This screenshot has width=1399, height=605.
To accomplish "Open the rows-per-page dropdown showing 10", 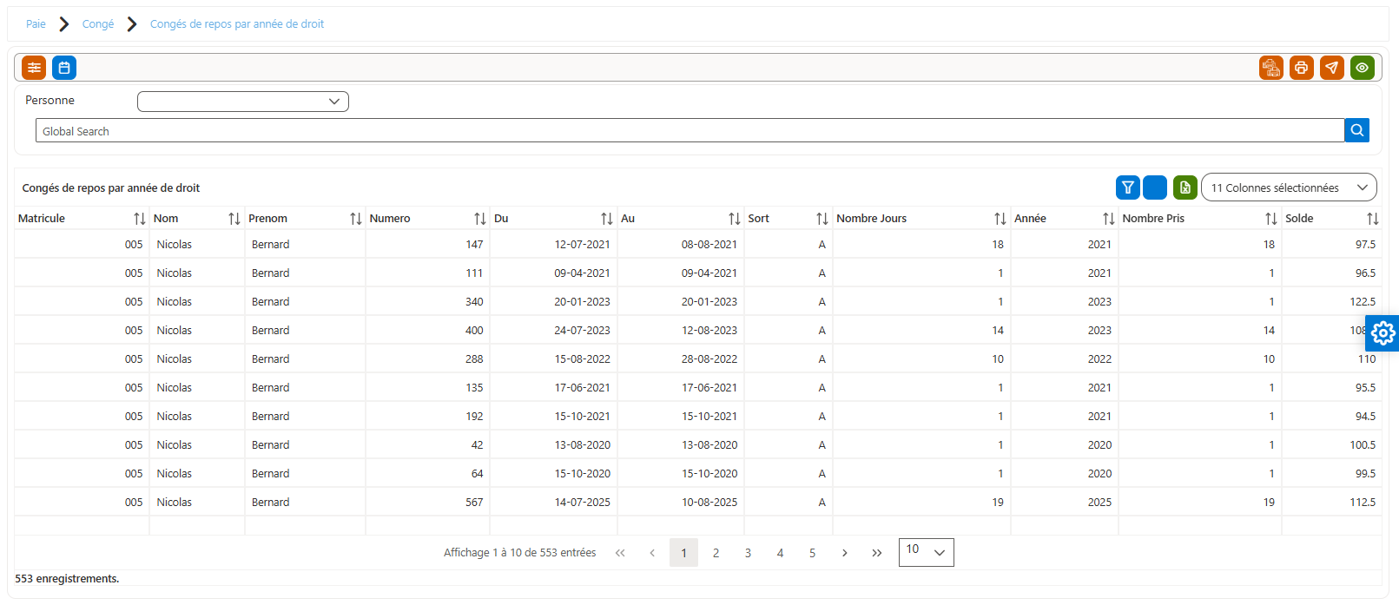I will [927, 552].
